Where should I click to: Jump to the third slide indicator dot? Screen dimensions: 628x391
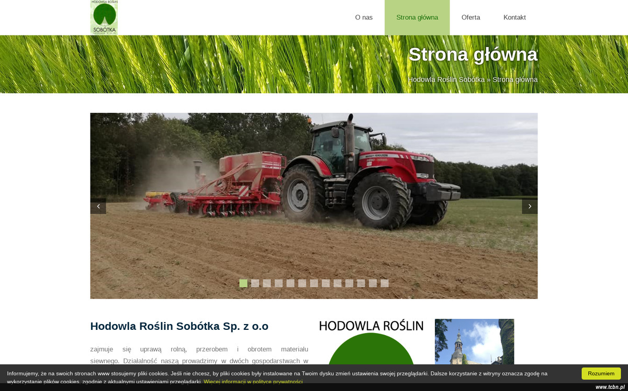click(267, 283)
